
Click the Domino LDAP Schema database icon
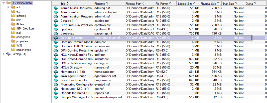click(x=56, y=46)
